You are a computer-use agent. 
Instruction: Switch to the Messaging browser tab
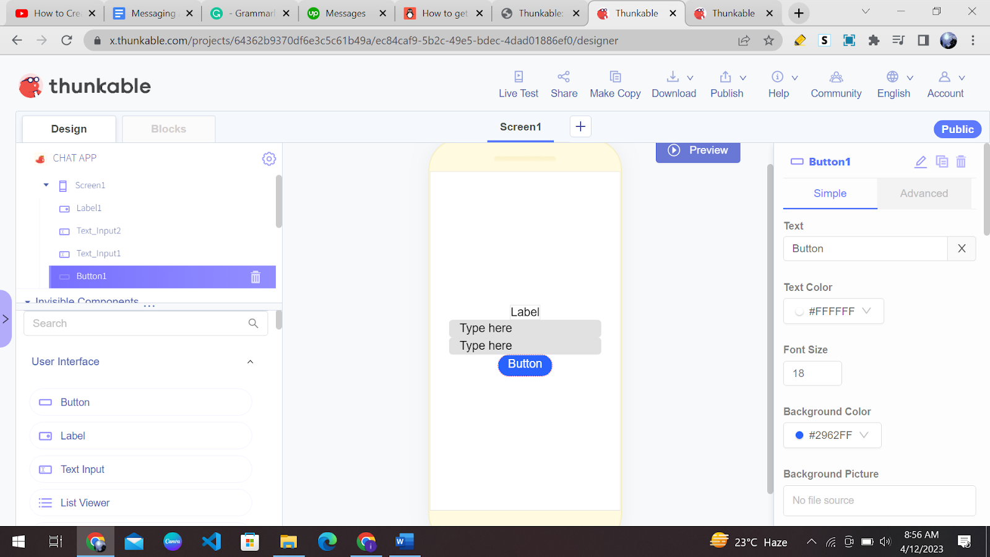(x=153, y=13)
